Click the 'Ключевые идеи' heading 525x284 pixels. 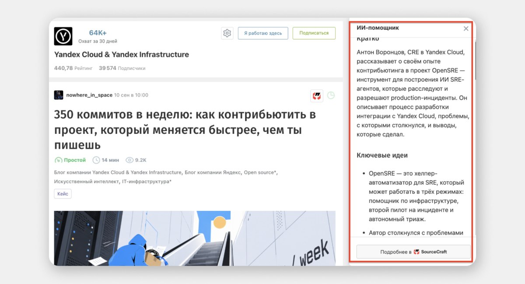[x=382, y=155]
